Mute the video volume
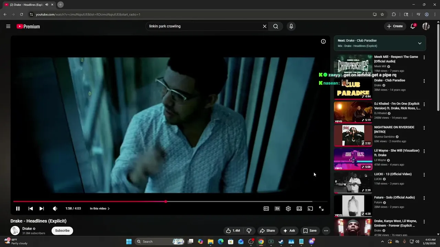The width and height of the screenshot is (440, 247). click(55, 209)
